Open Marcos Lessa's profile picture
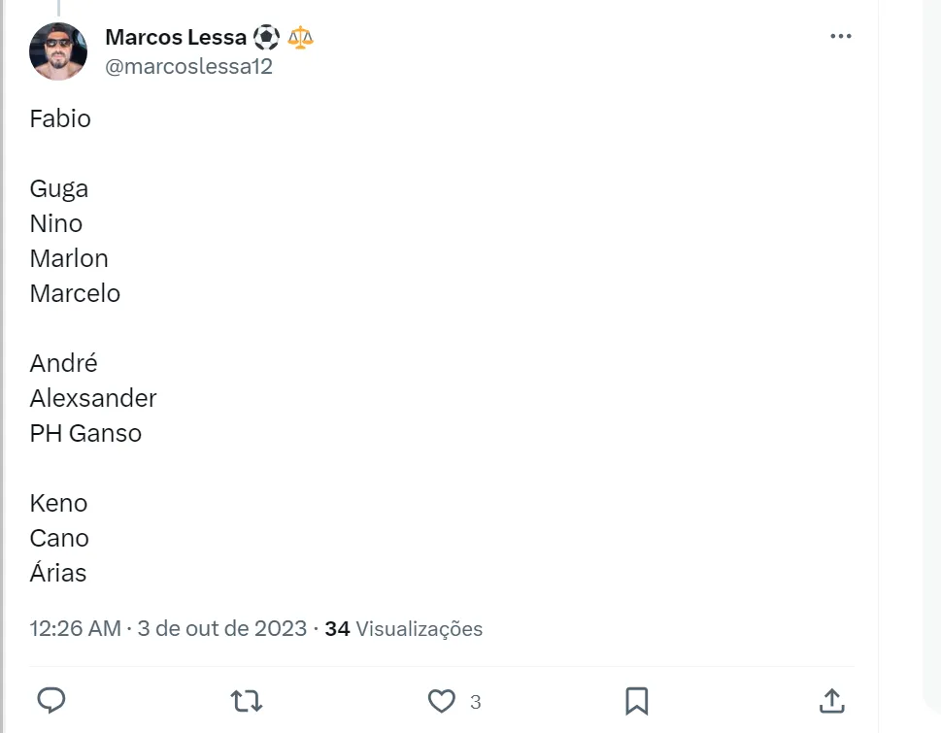The width and height of the screenshot is (941, 733). tap(58, 51)
